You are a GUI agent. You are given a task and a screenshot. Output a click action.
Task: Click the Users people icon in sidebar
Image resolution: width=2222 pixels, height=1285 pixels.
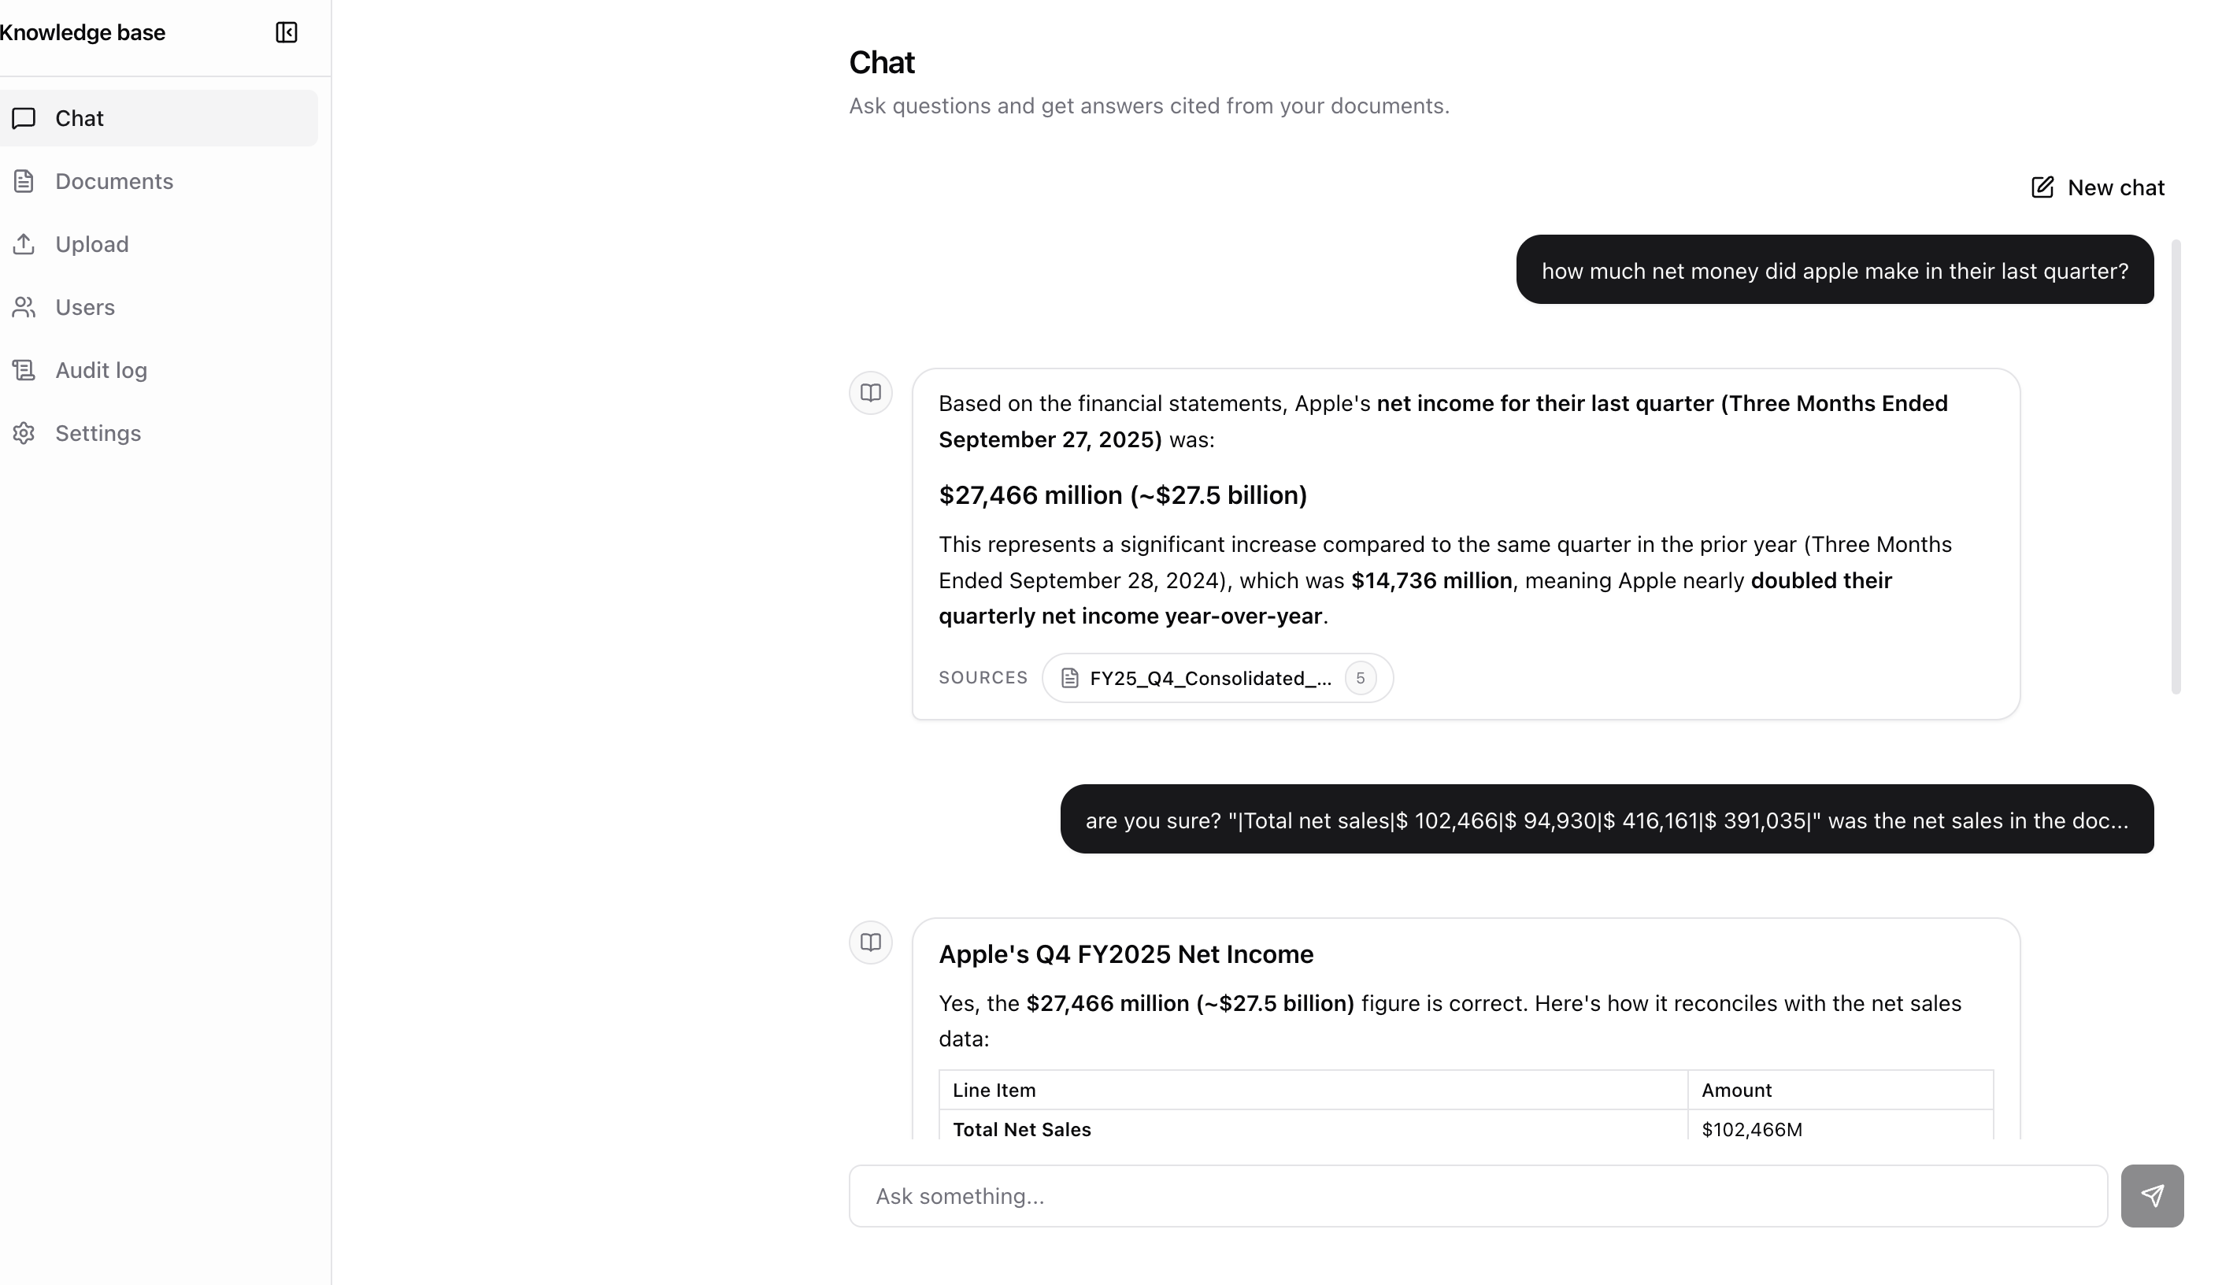(24, 307)
